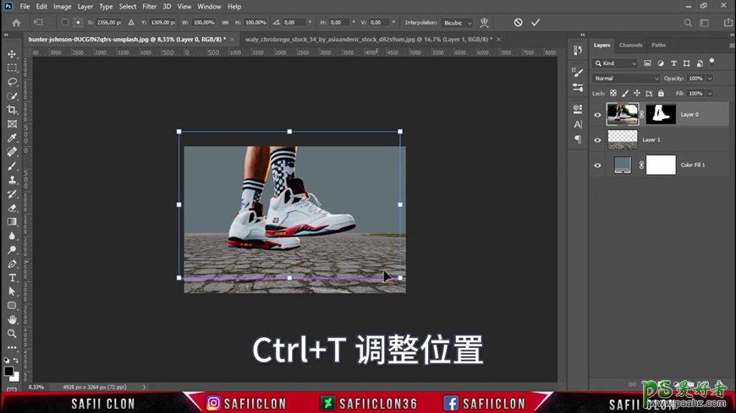Screen dimensions: 736x413
Task: Select Layer 0 image thumbnail
Action: tap(623, 114)
